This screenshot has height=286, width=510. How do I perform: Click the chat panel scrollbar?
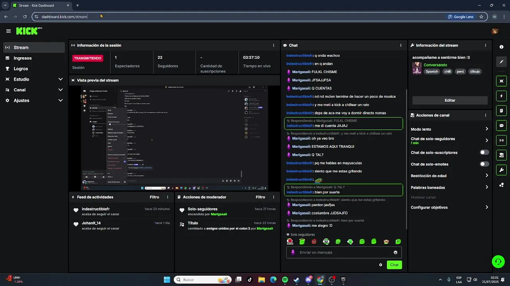coord(406,159)
